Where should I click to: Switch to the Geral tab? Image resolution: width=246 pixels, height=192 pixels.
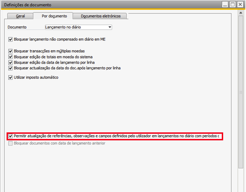20,16
